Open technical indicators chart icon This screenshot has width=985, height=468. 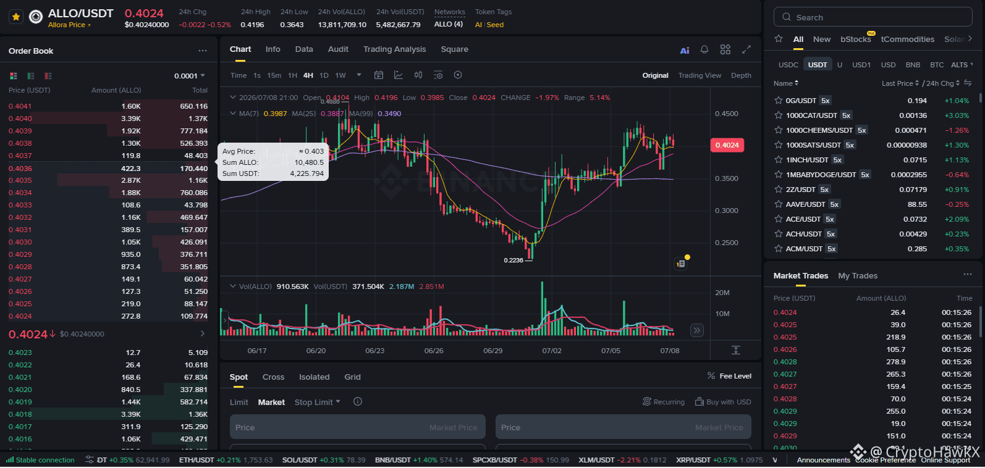point(399,75)
